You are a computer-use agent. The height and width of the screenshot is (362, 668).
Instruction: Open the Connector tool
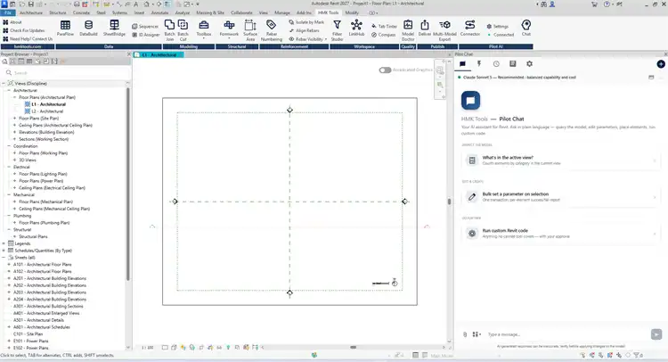[x=470, y=29]
